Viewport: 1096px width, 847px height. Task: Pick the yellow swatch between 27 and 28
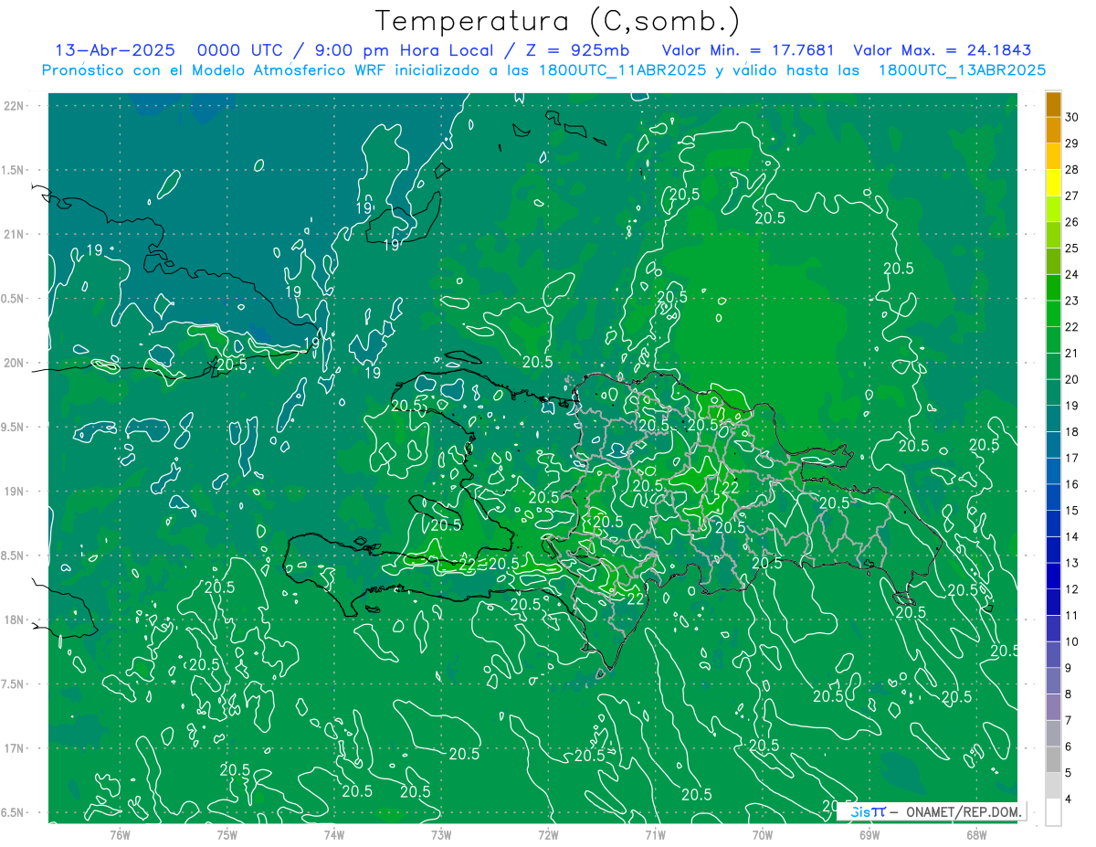tap(1053, 183)
